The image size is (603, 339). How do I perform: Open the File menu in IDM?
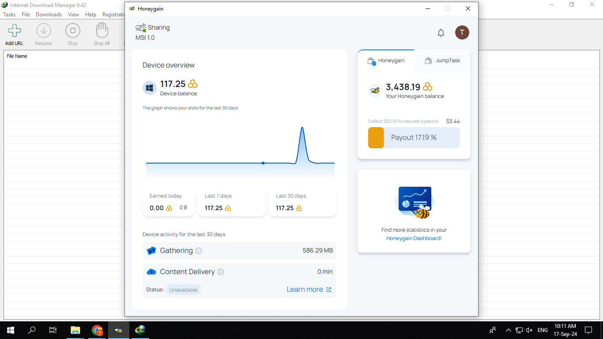26,15
